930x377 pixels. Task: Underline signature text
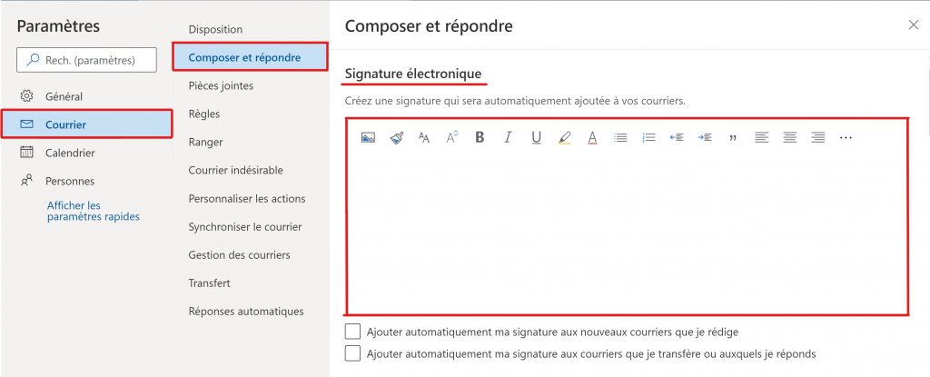(536, 138)
